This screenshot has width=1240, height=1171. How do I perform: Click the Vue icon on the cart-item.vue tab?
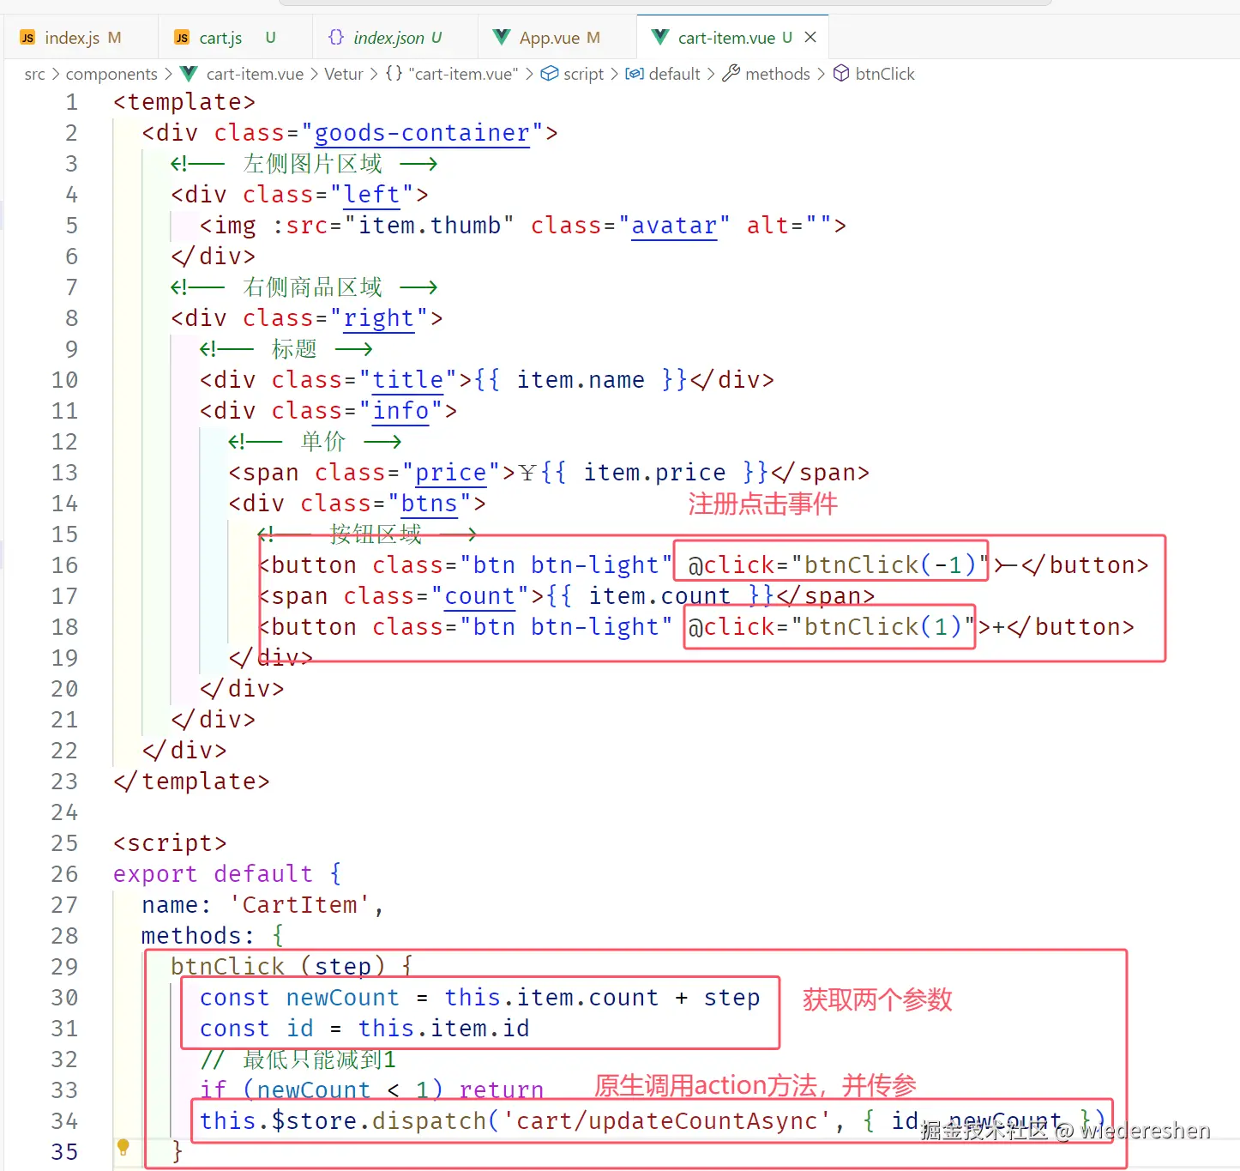click(660, 37)
